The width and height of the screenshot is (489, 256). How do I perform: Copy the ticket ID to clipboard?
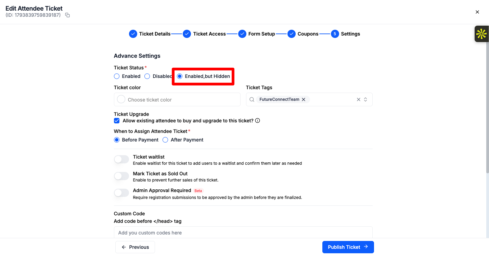(67, 15)
